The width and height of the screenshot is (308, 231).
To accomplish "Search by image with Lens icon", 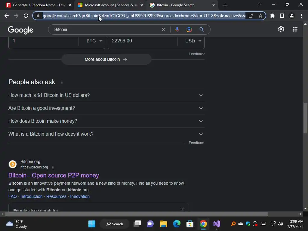I will point(189,29).
